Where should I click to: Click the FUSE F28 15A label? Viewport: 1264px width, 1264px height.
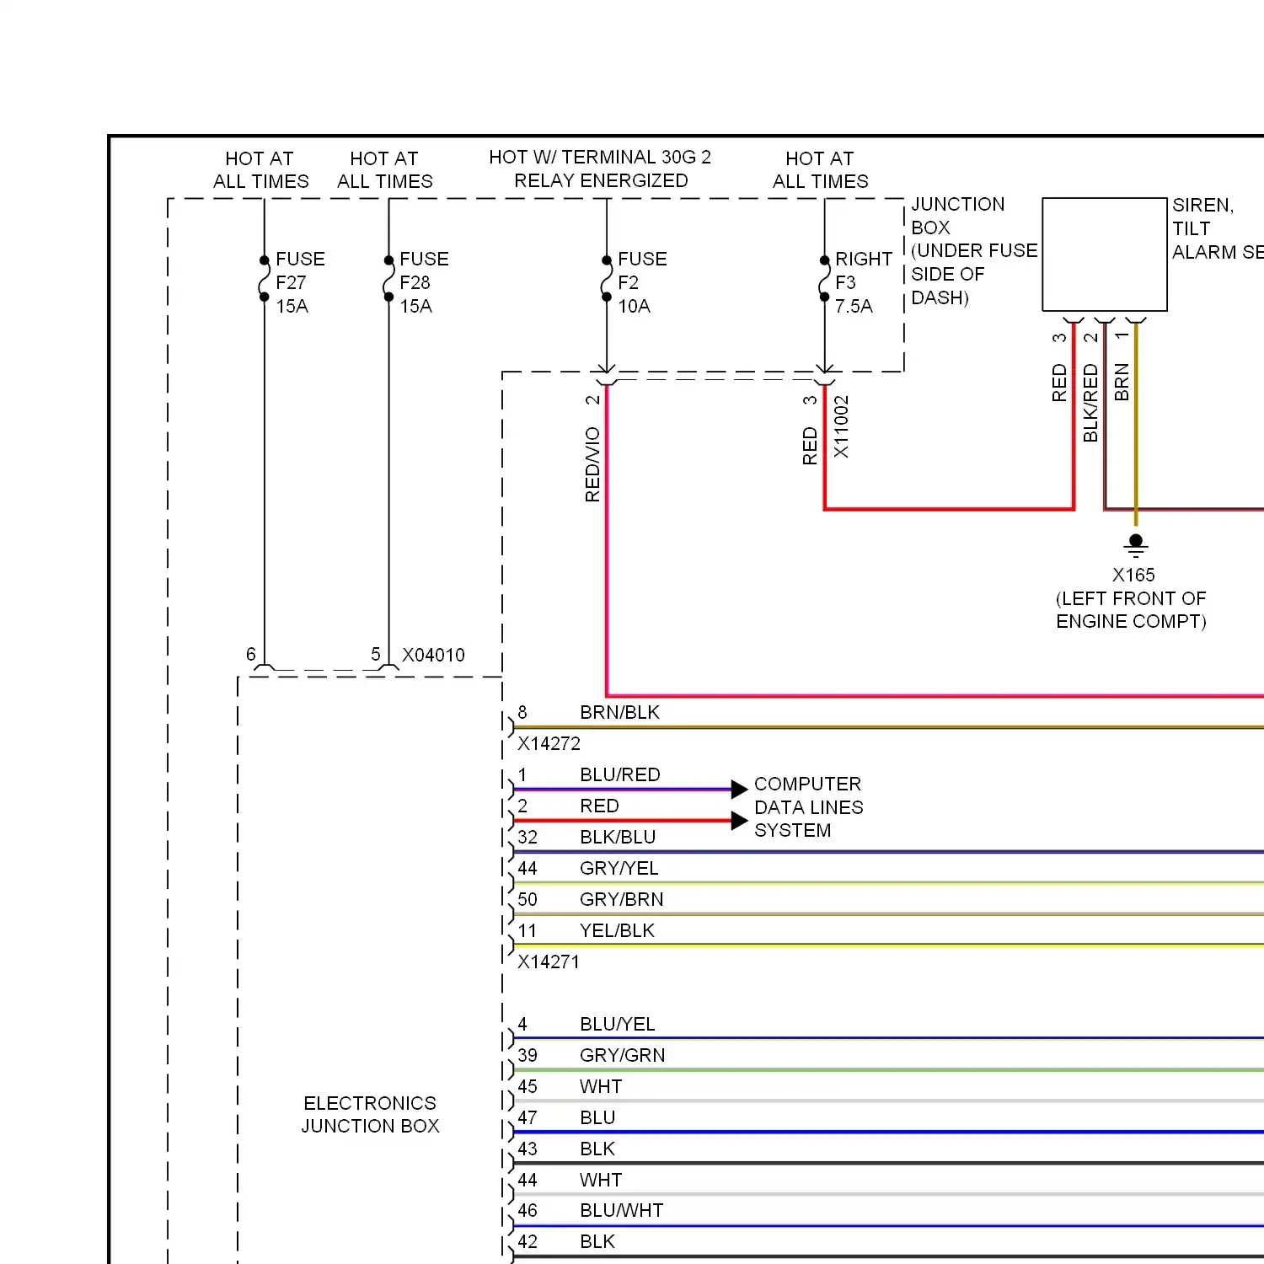tap(424, 282)
